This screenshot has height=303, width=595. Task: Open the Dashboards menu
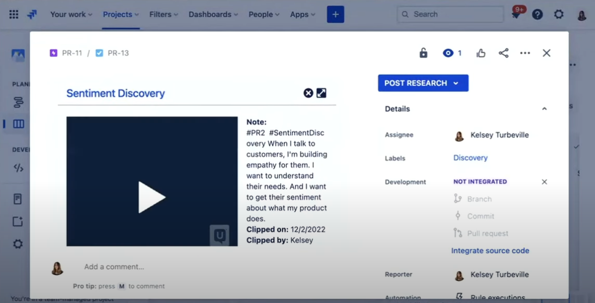pyautogui.click(x=213, y=15)
